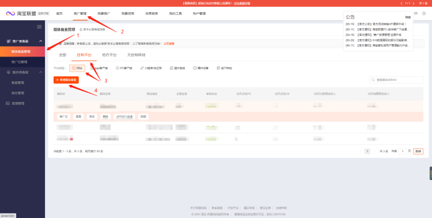Select the 硬件设备 platform type
Screen dimensions: 432x218
[x=201, y=68]
